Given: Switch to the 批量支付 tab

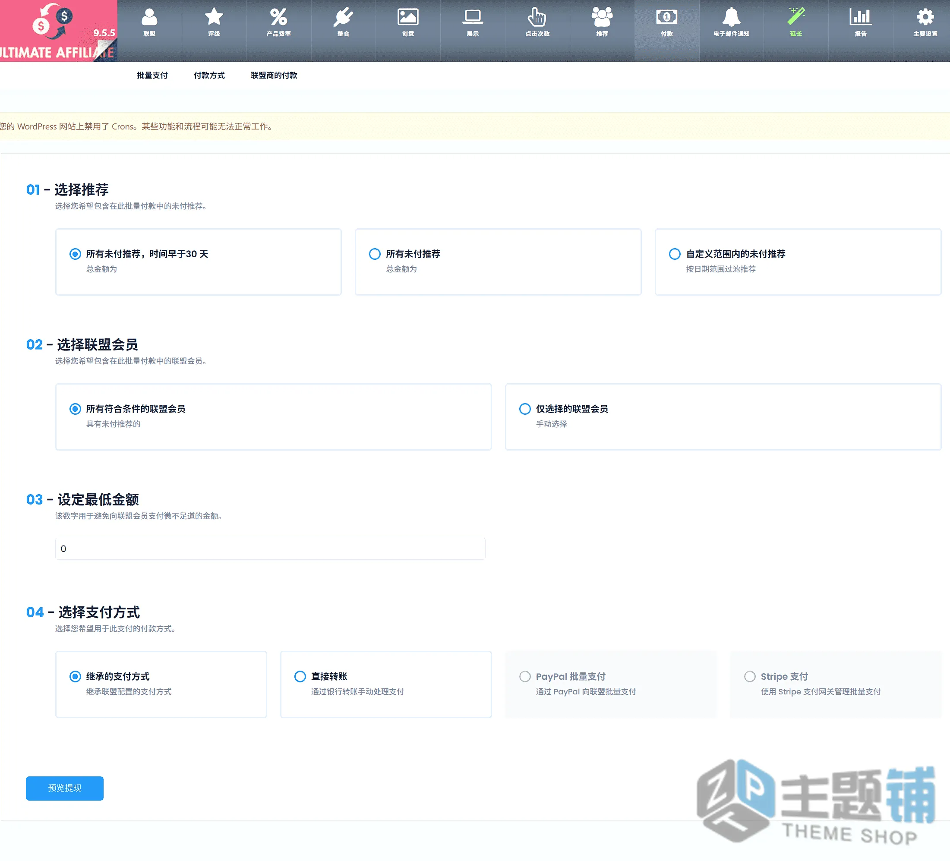Looking at the screenshot, I should [152, 76].
